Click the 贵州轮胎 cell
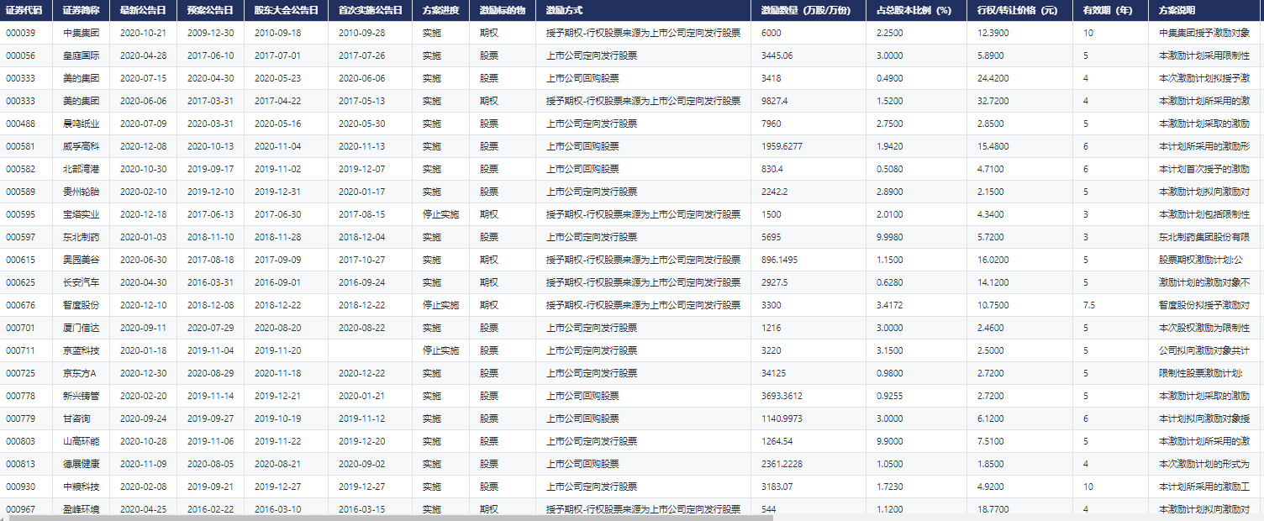1264x521 pixels. point(82,192)
